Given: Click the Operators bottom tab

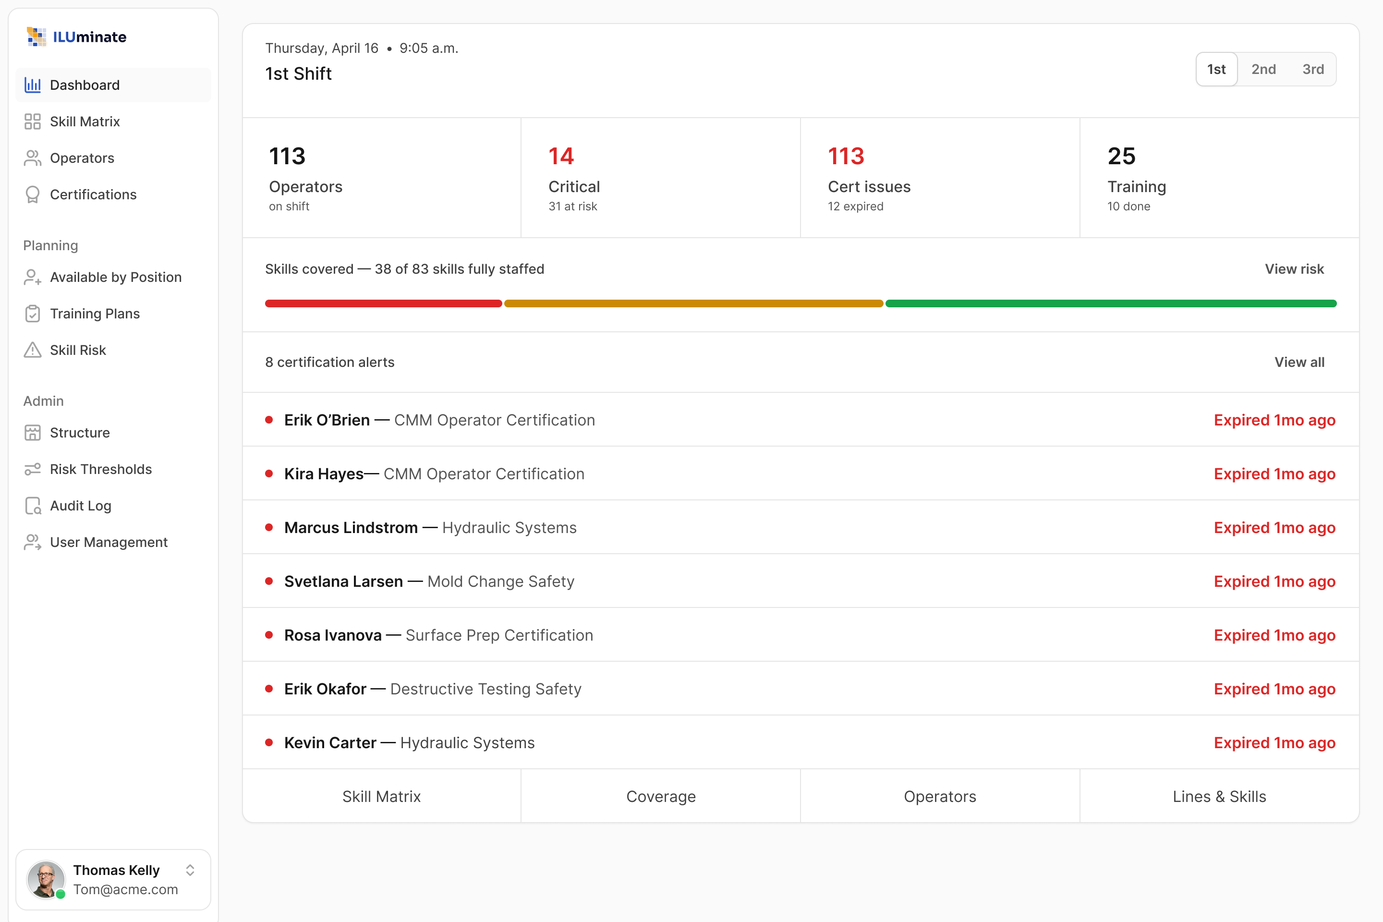Looking at the screenshot, I should (940, 797).
